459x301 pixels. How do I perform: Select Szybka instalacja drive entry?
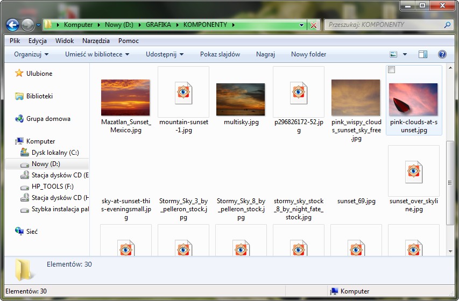coord(60,209)
